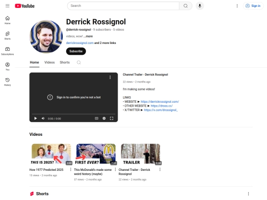Open the FIRST EVER? McDonald's thumbnail
The width and height of the screenshot is (267, 200).
[x=96, y=154]
